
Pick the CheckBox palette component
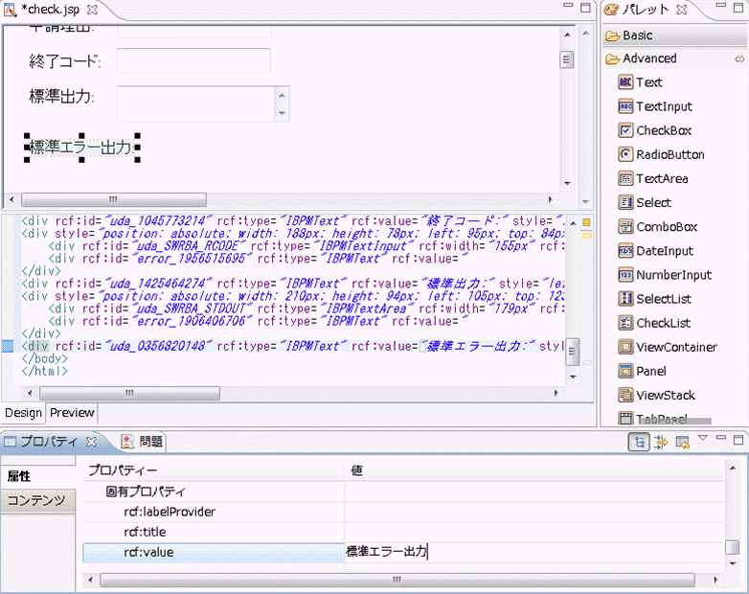[663, 130]
